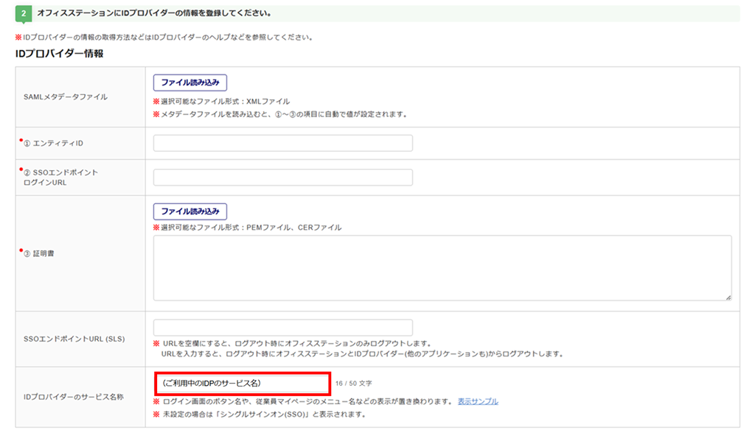Click the IDプロバイダー情報 heading
755x430 pixels.
(59, 54)
